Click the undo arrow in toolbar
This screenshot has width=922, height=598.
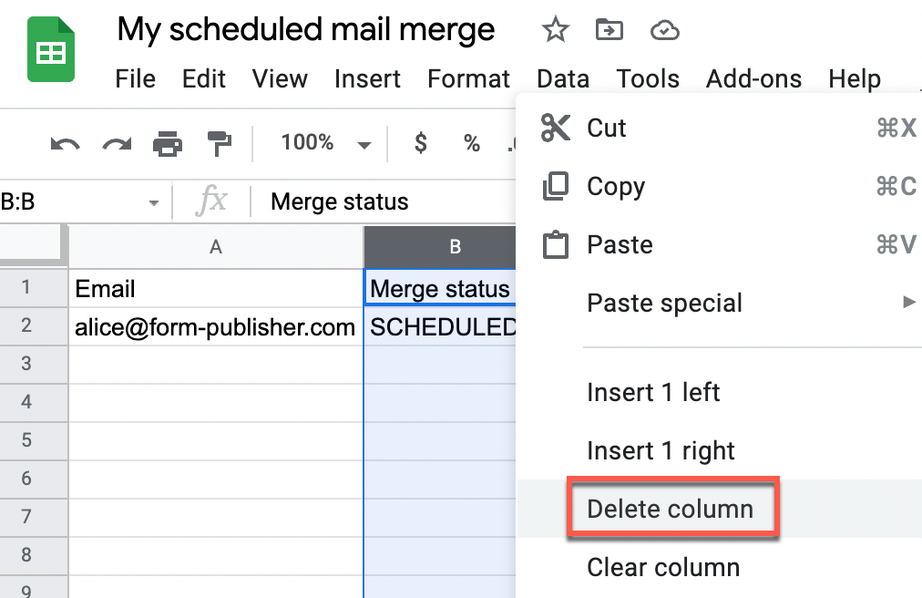(x=65, y=143)
